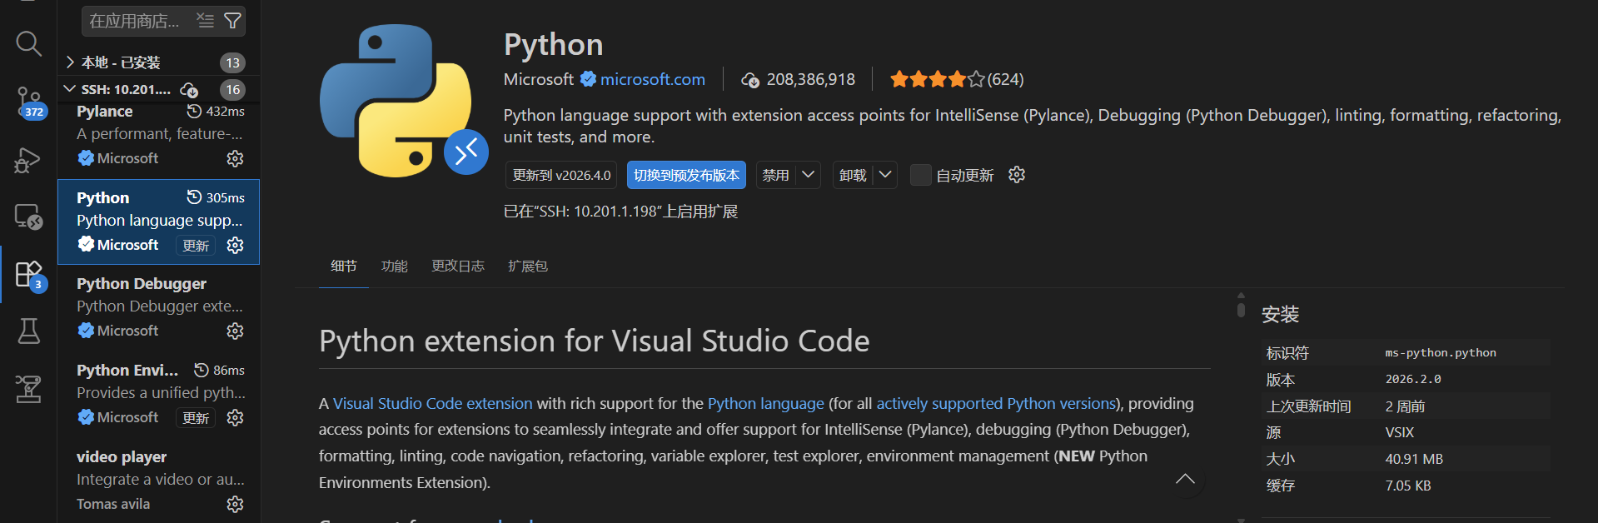The height and width of the screenshot is (523, 1598).
Task: Enable the 自动更新 checkbox
Action: tap(920, 175)
